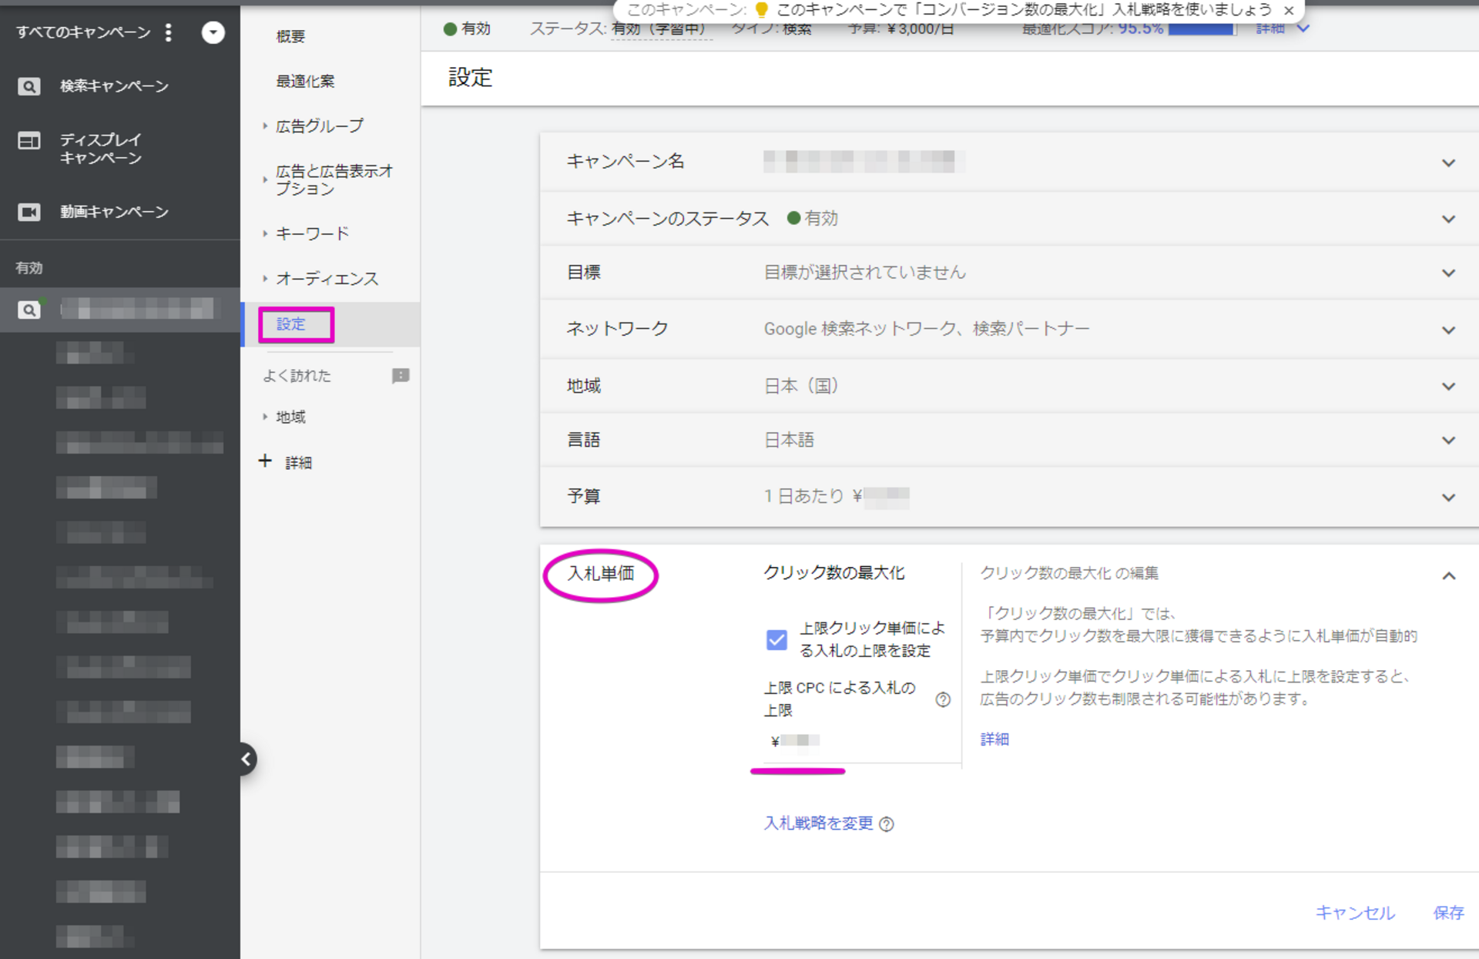Click the help icon beside 上限 CPC による入札の上限
The image size is (1479, 959).
coord(943,699)
